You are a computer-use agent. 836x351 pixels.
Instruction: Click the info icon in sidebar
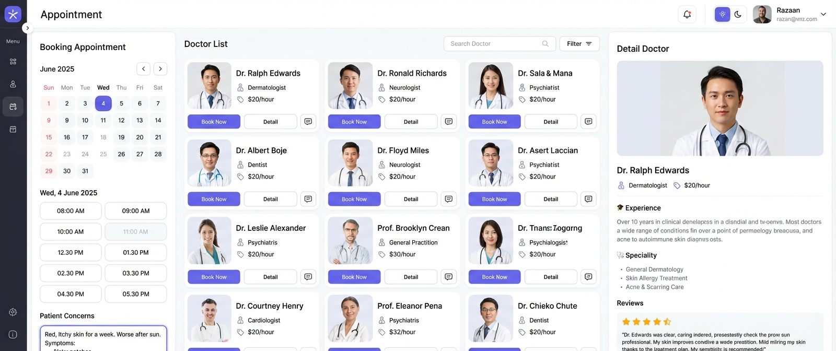click(13, 334)
